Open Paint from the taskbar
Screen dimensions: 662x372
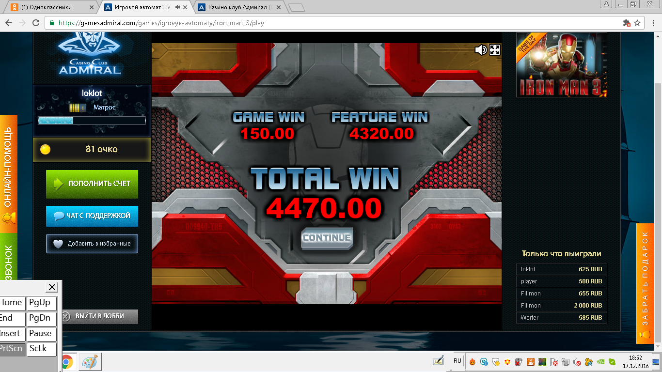pyautogui.click(x=90, y=362)
